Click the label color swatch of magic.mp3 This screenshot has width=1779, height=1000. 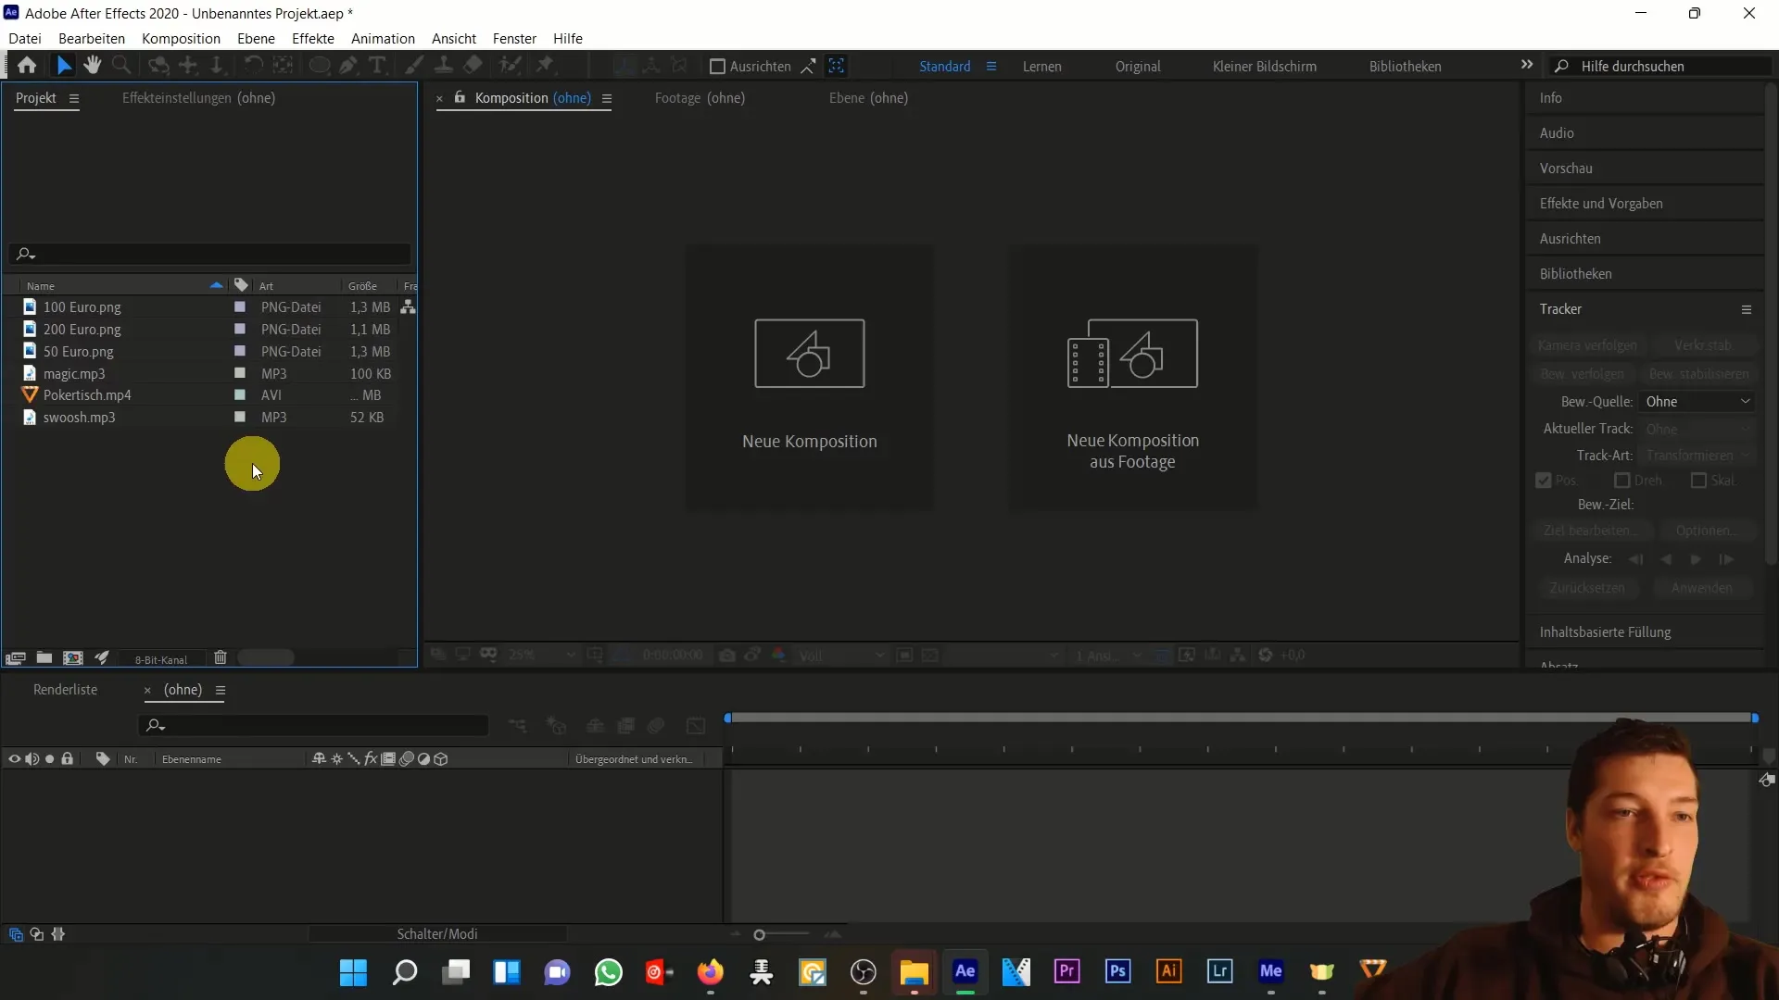(x=240, y=373)
